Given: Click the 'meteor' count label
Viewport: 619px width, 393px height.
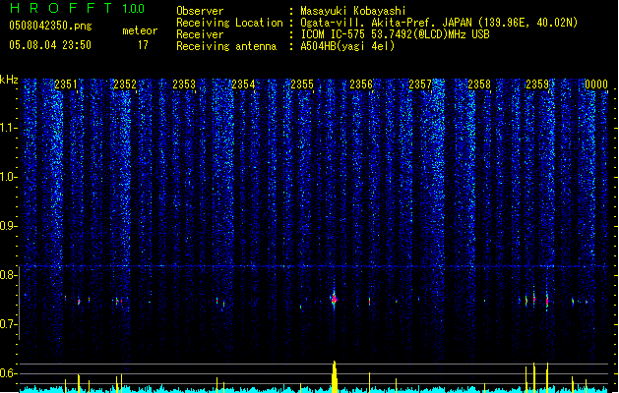Looking at the screenshot, I should [140, 30].
